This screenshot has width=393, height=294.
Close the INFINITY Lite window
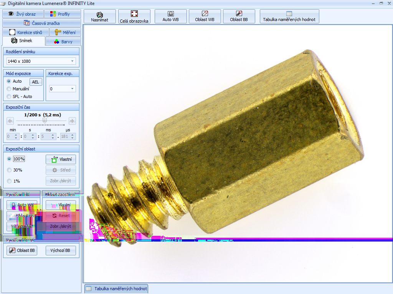point(389,3)
